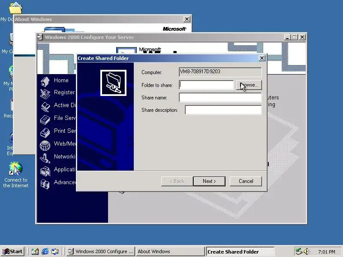Click the Active Directory book icon

point(45,107)
